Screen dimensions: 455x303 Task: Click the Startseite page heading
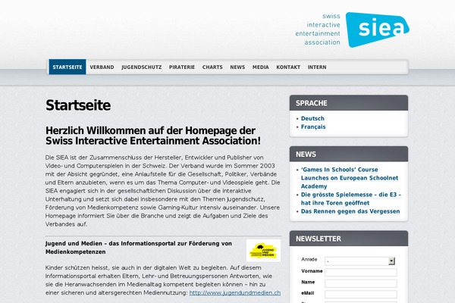tap(78, 105)
